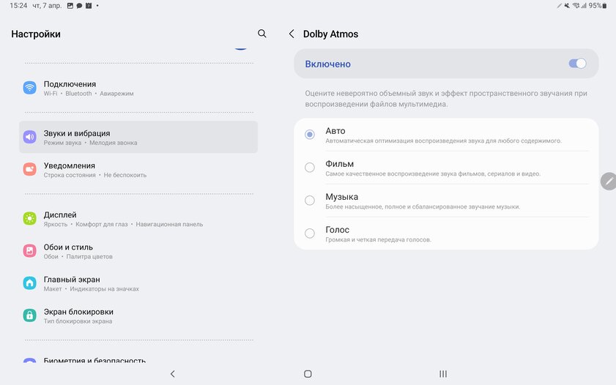The height and width of the screenshot is (385, 616).
Task: Tap subtitle 'Макет • Индикаторы на значках'
Action: coord(91,289)
